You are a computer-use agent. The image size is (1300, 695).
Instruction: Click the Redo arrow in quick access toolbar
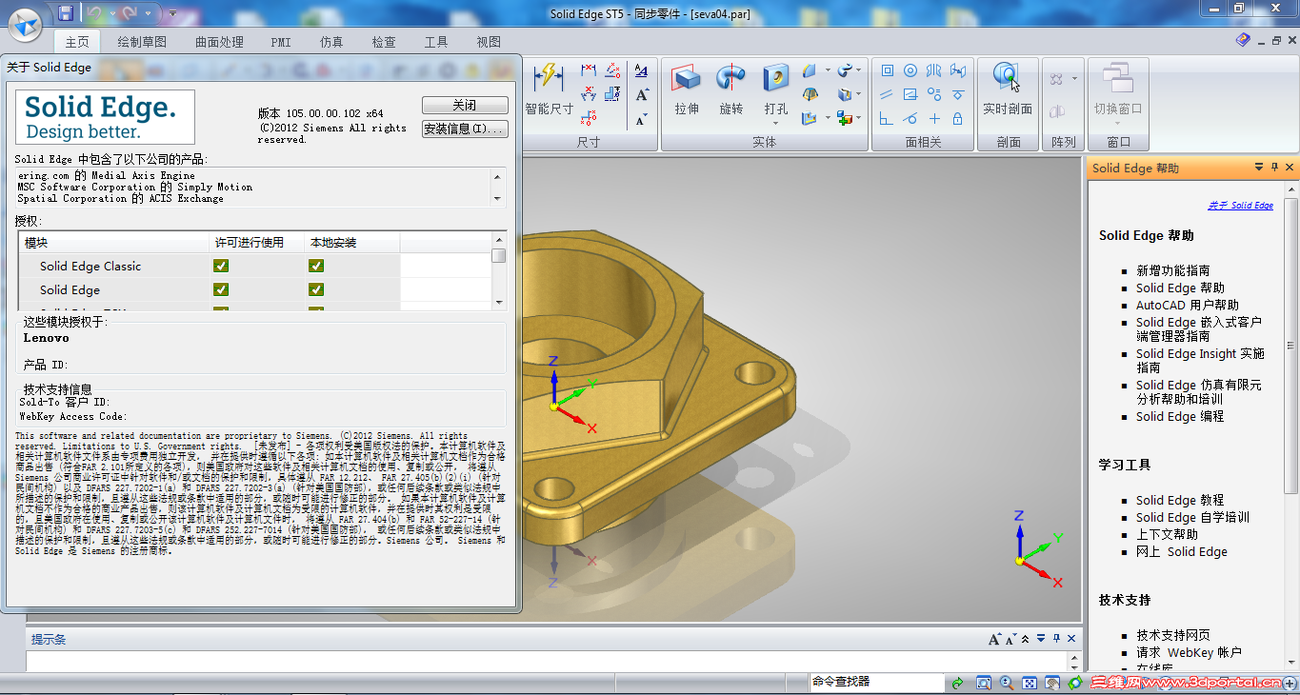click(x=130, y=13)
